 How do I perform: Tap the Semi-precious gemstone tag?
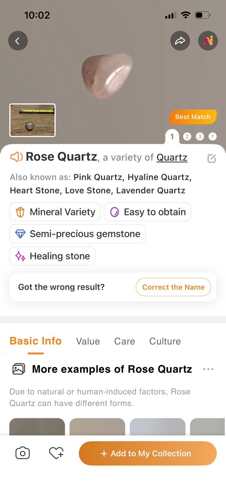(77, 234)
